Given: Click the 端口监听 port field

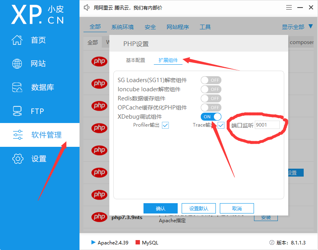Looking at the screenshot, I should [x=267, y=125].
